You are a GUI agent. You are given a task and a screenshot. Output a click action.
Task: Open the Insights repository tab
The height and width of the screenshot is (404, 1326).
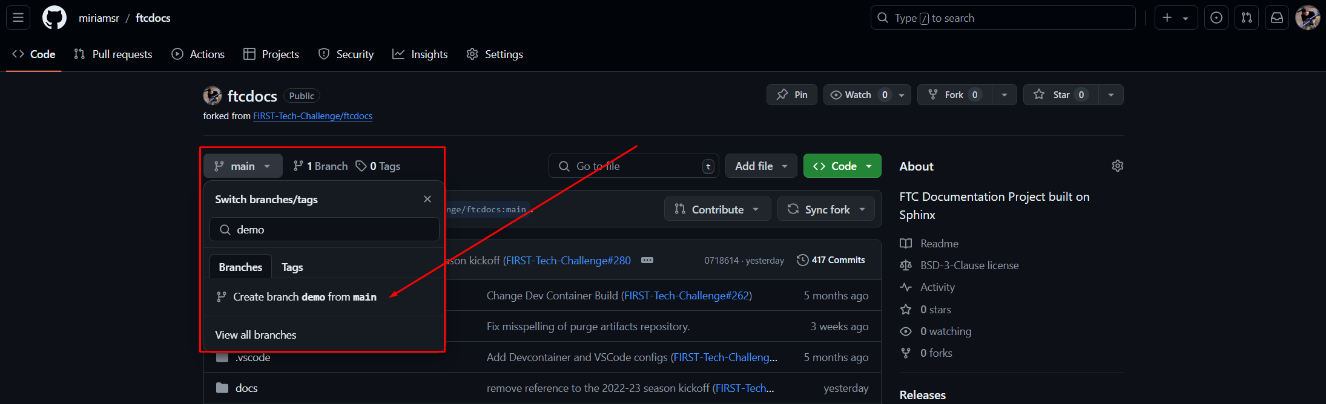click(420, 54)
